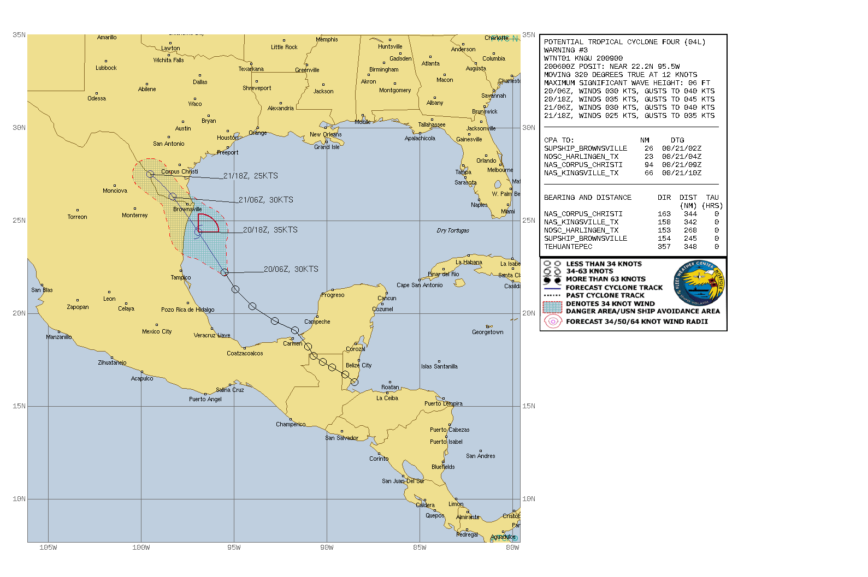868x577 pixels.
Task: Select the '21/18Z, 25KTS' forecast label
Action: pos(251,176)
